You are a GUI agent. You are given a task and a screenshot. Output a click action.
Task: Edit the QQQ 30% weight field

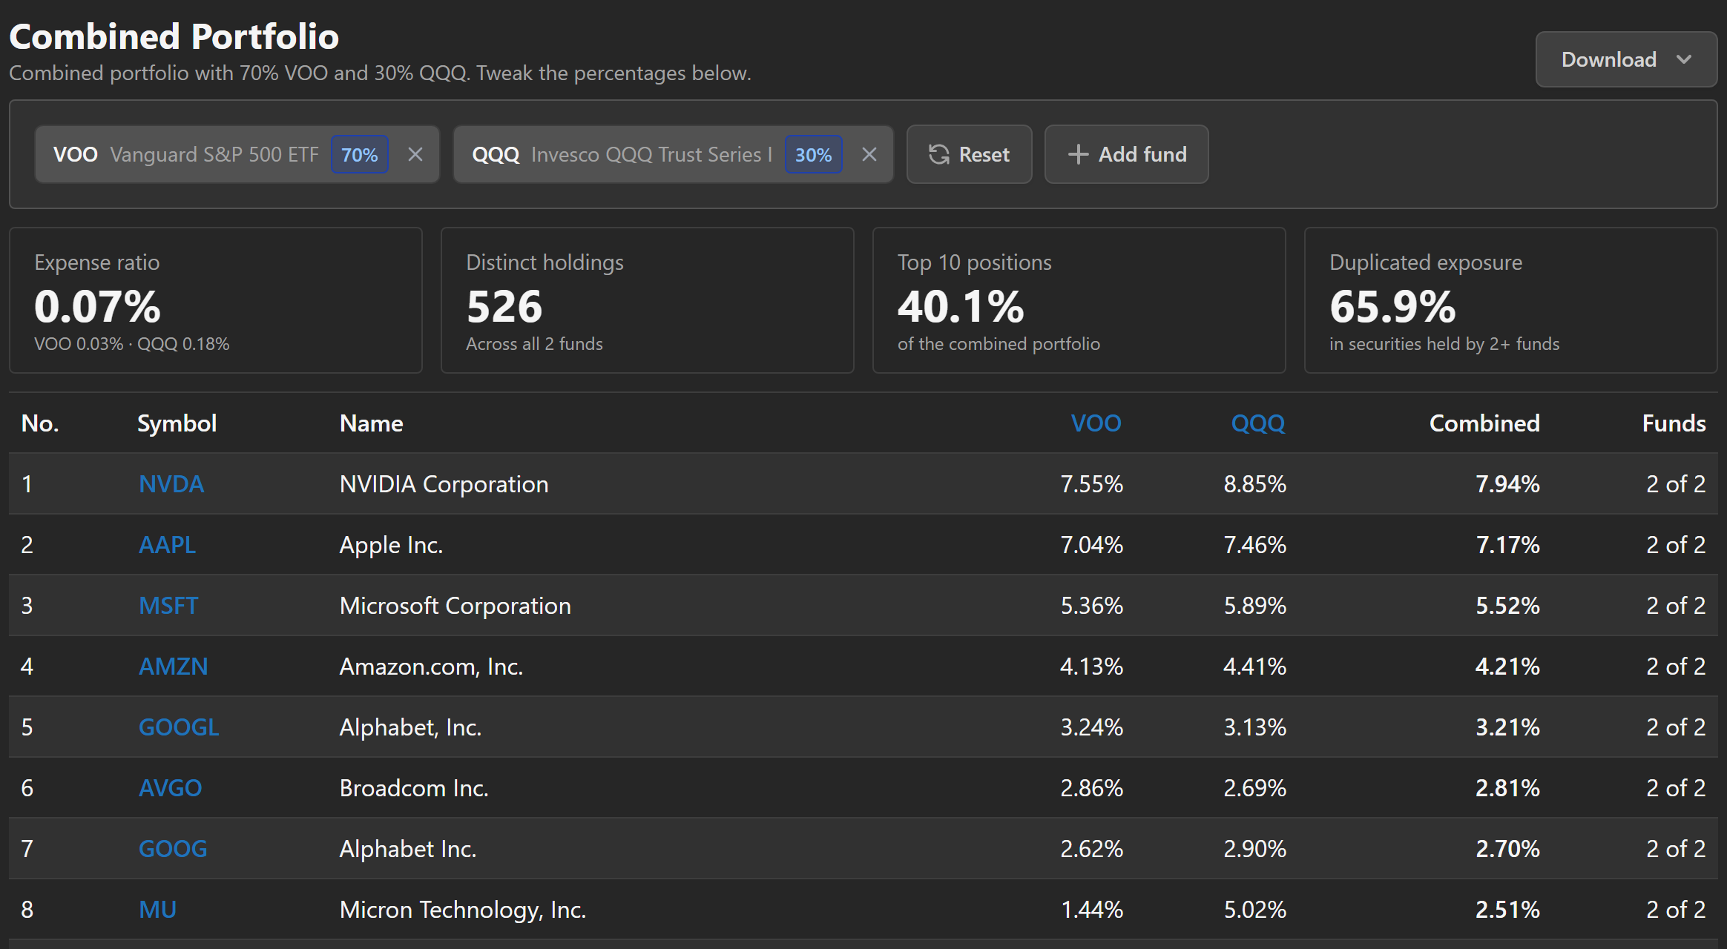[x=814, y=154]
